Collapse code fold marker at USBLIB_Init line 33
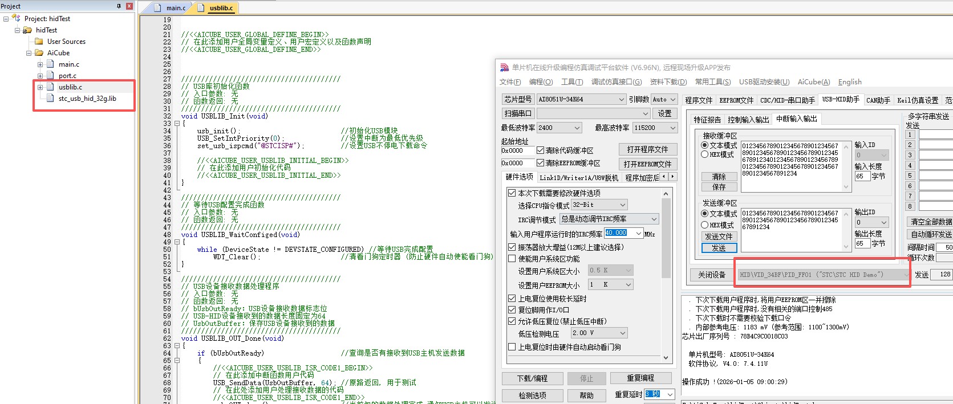The image size is (953, 404). coord(177,124)
